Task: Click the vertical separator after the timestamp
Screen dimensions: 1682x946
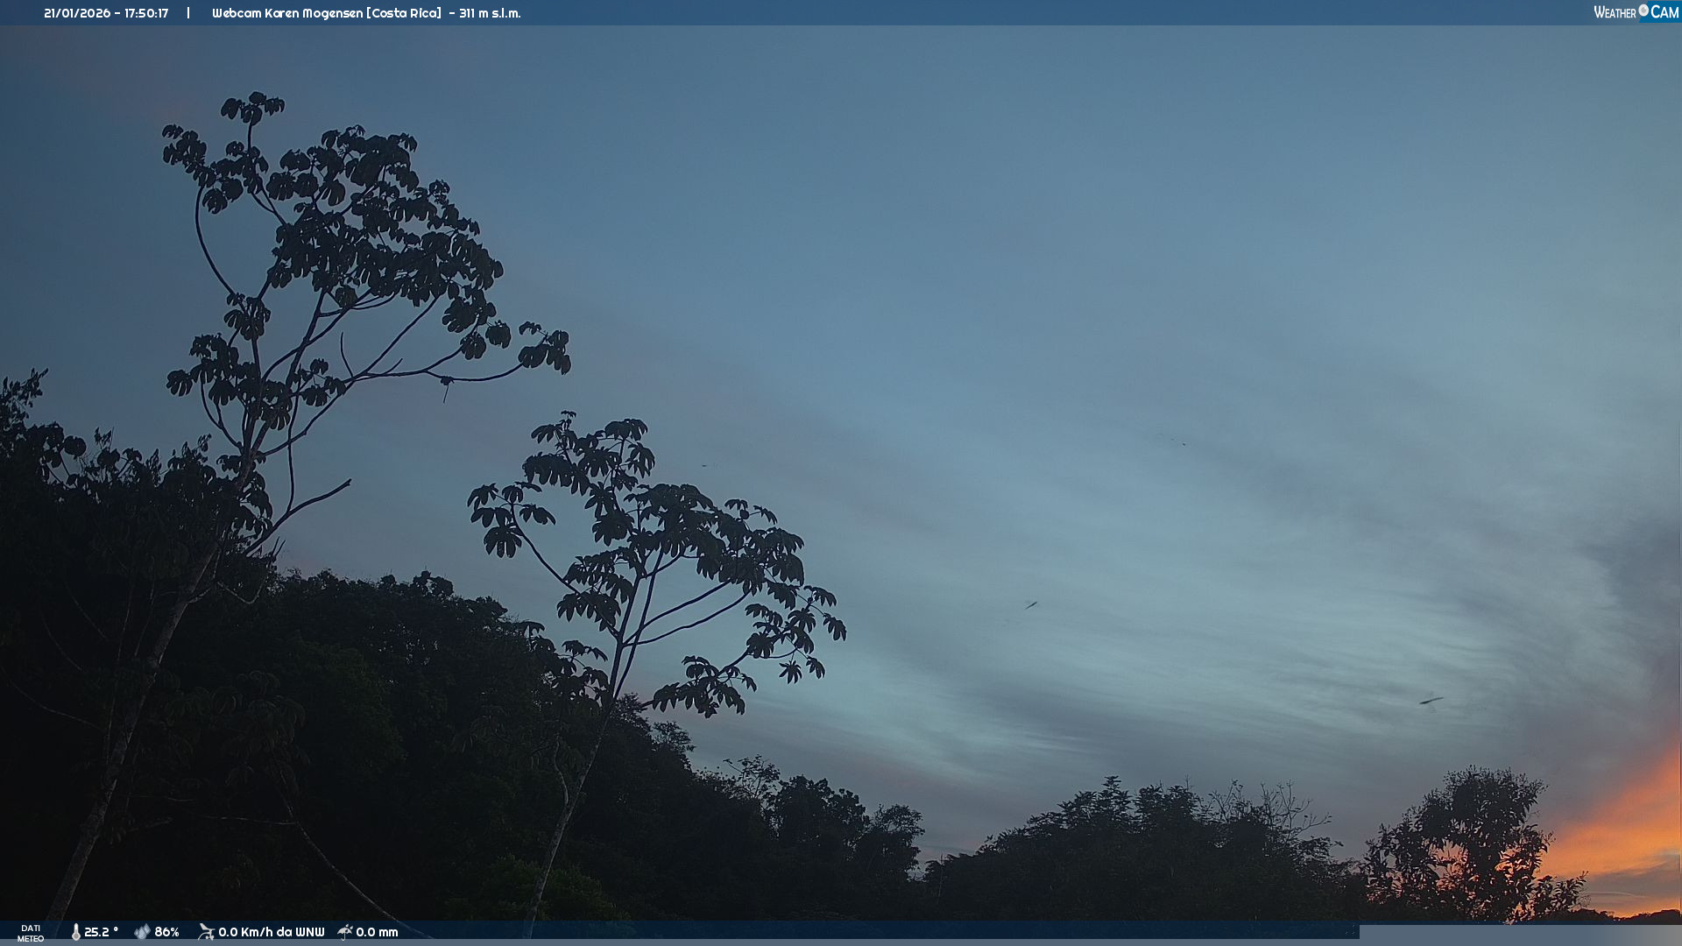Action: pyautogui.click(x=188, y=13)
